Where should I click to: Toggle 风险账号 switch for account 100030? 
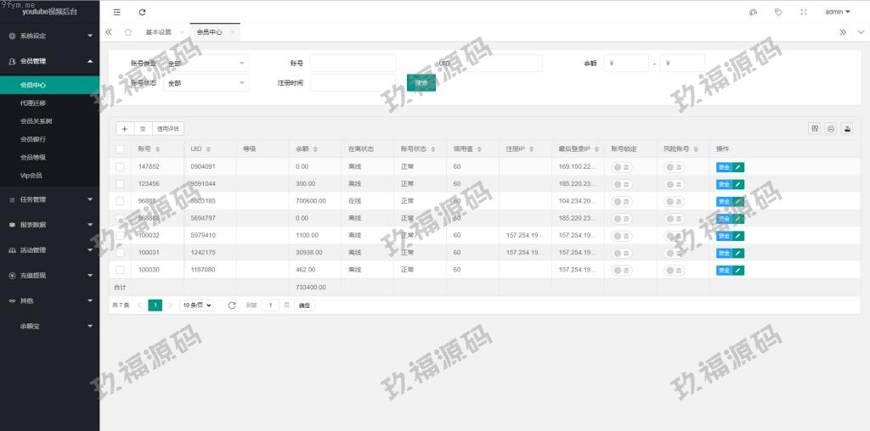675,270
